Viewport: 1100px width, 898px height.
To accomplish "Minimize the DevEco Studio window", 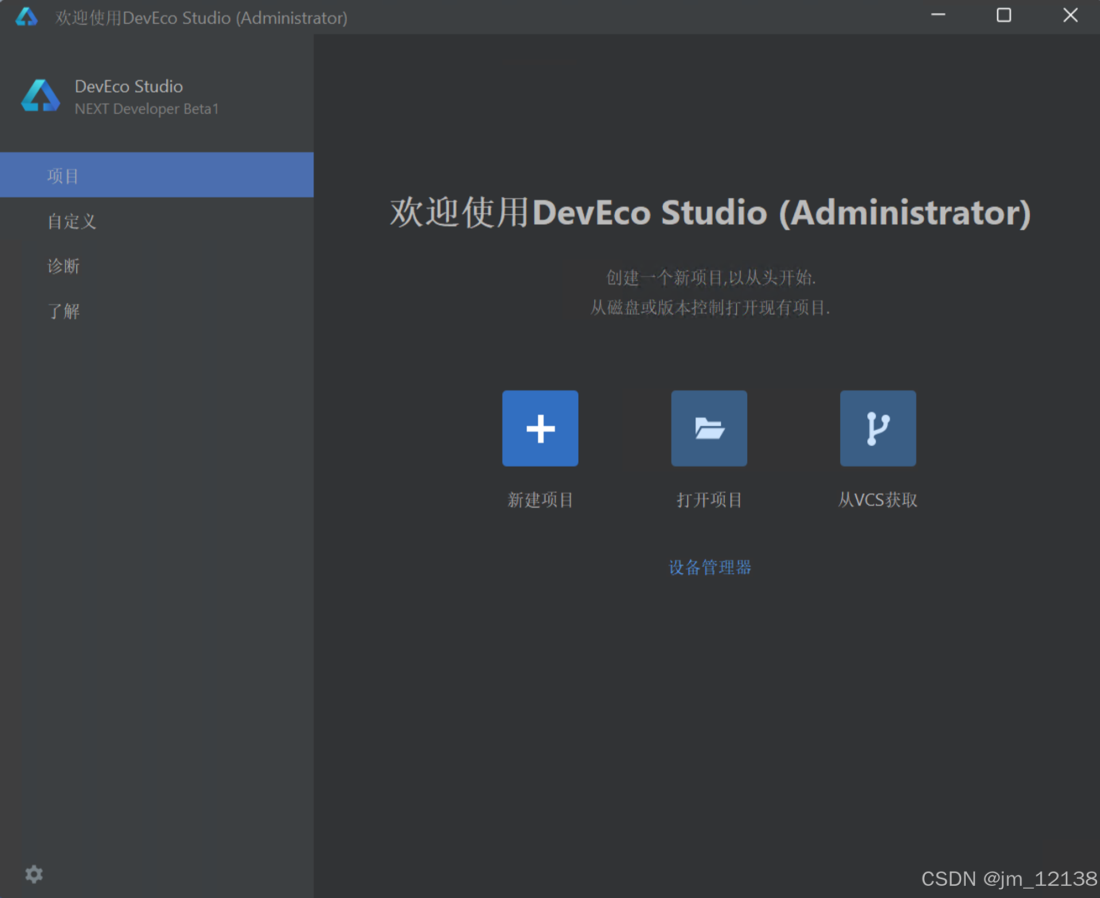I will 938,15.
